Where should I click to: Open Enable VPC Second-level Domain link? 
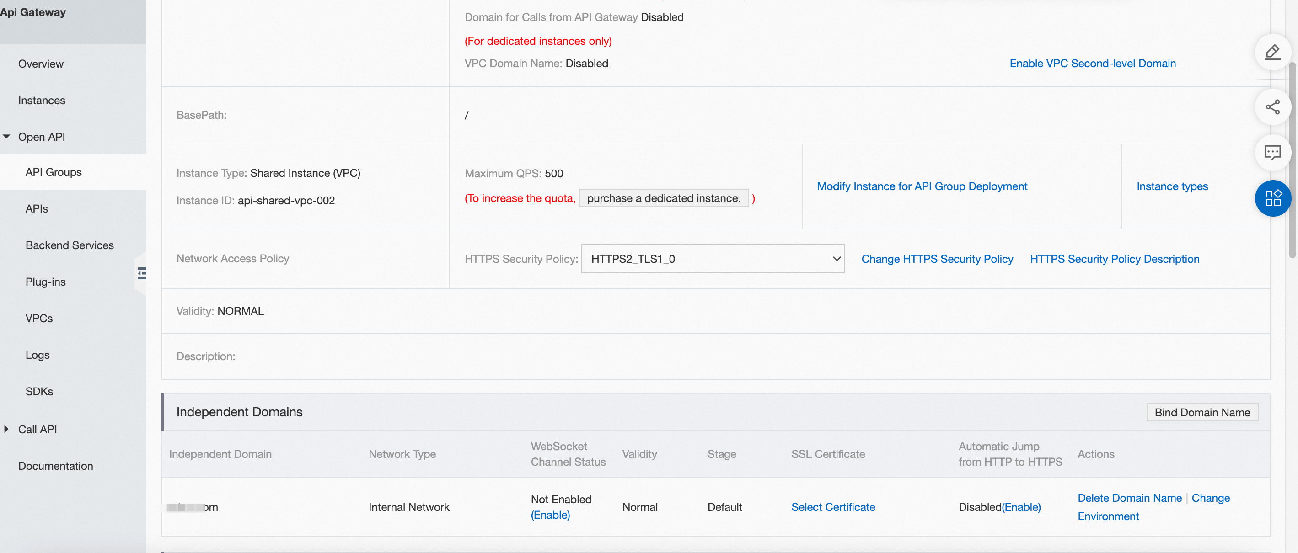click(1092, 64)
